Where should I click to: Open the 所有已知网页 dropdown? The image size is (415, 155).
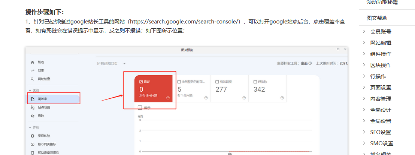tap(111, 63)
